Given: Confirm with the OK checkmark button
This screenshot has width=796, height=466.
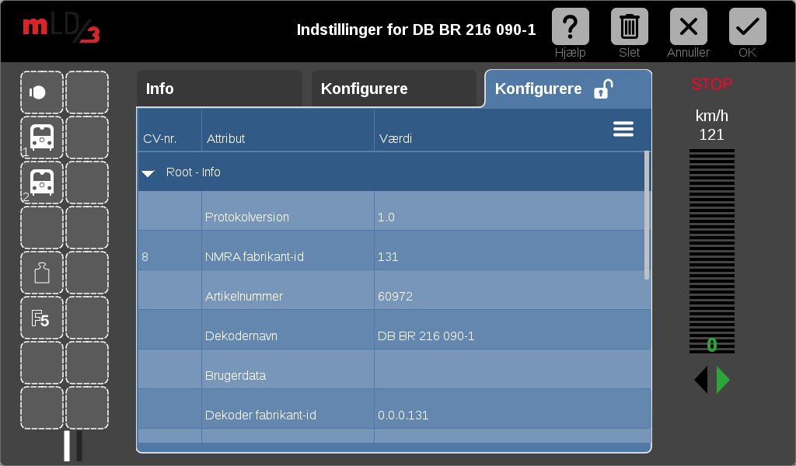Looking at the screenshot, I should (x=747, y=27).
